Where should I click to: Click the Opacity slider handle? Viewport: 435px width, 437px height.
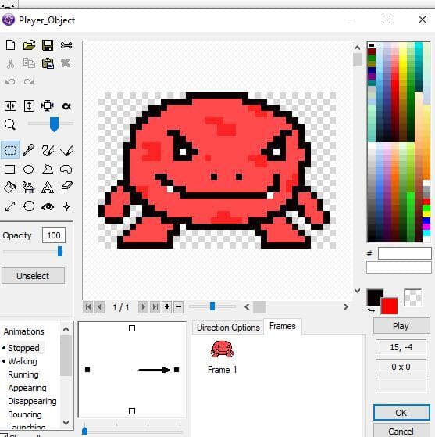tap(60, 252)
